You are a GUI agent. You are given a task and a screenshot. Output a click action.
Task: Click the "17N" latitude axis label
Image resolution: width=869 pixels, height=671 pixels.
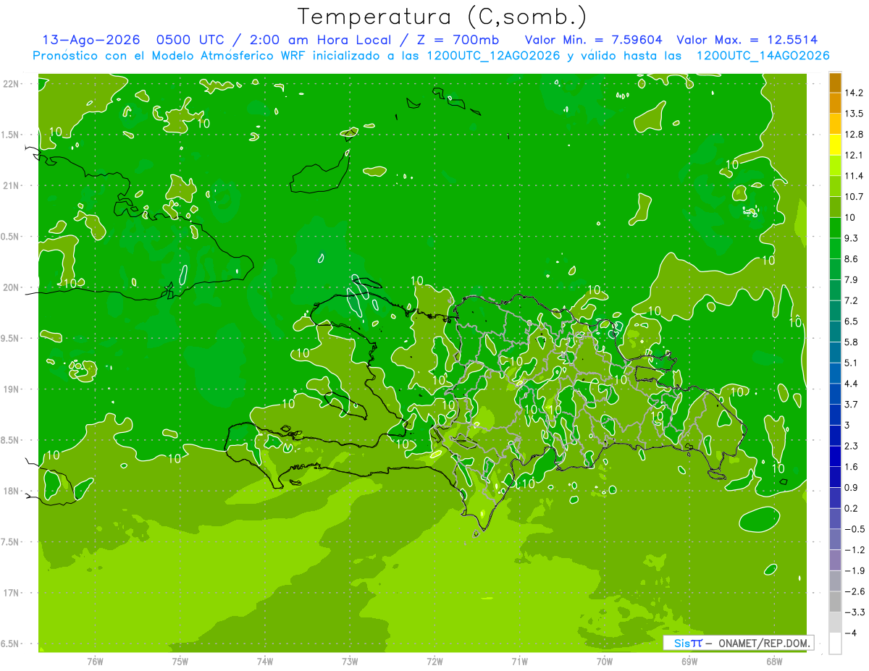11,593
